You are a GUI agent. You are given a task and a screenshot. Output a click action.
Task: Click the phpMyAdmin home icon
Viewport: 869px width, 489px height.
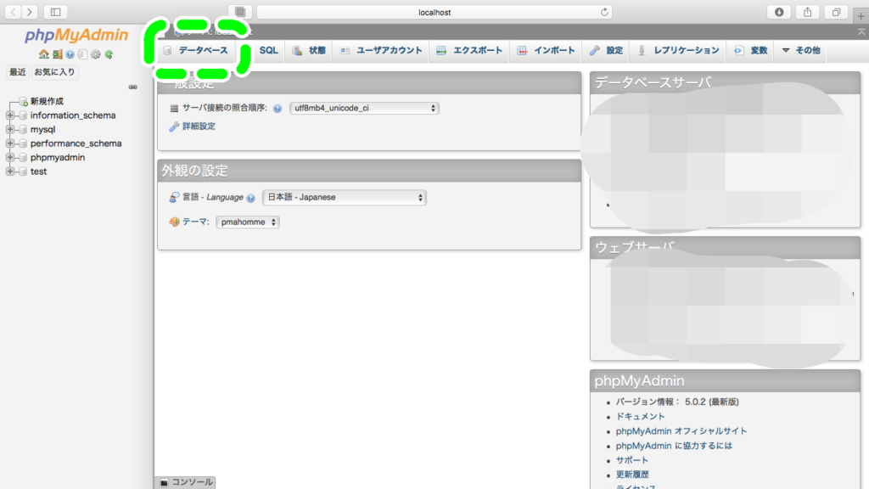click(x=44, y=53)
